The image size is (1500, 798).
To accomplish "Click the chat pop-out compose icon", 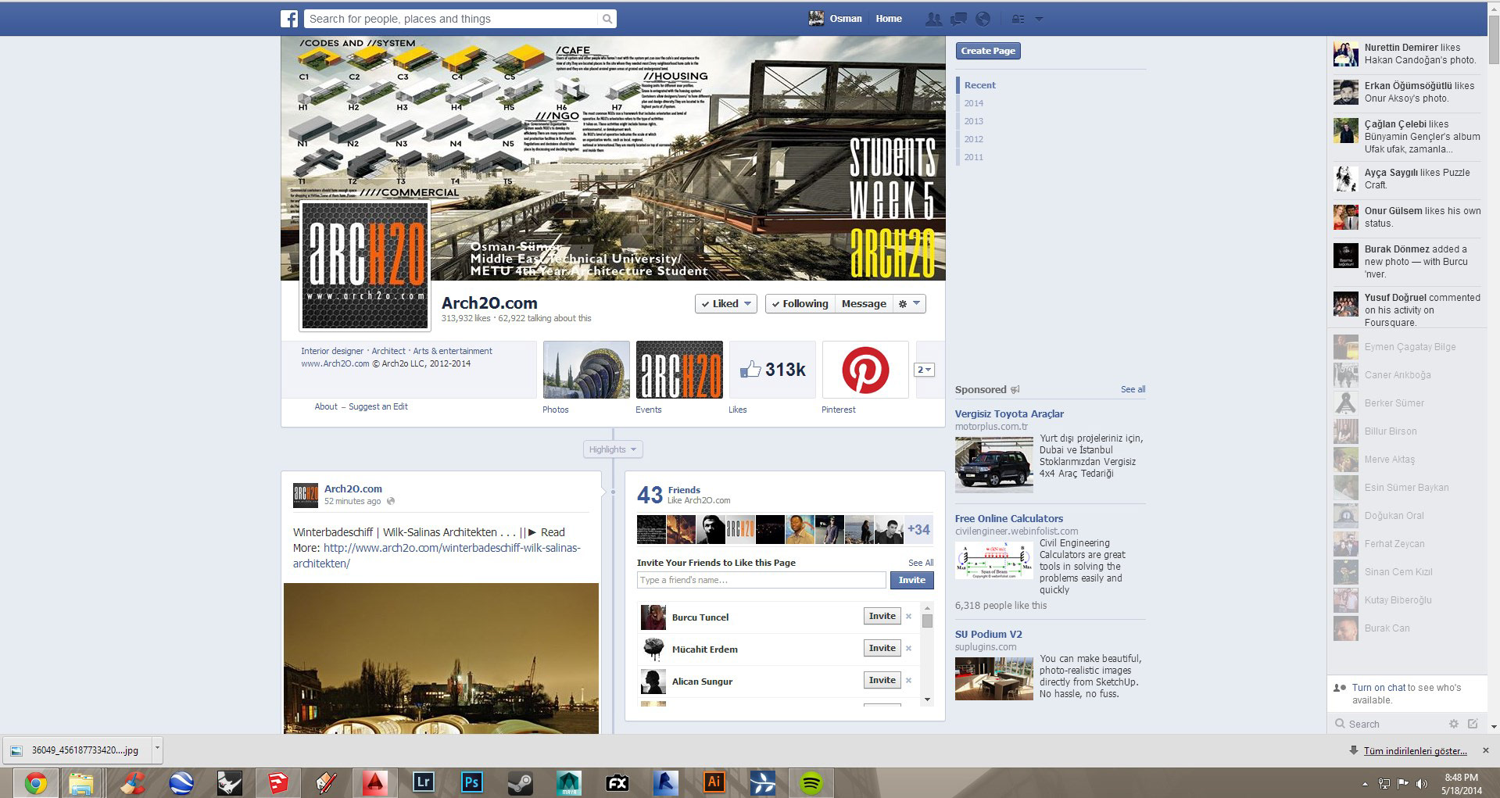I will 1473,724.
